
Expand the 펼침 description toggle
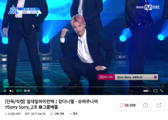pos(74,114)
